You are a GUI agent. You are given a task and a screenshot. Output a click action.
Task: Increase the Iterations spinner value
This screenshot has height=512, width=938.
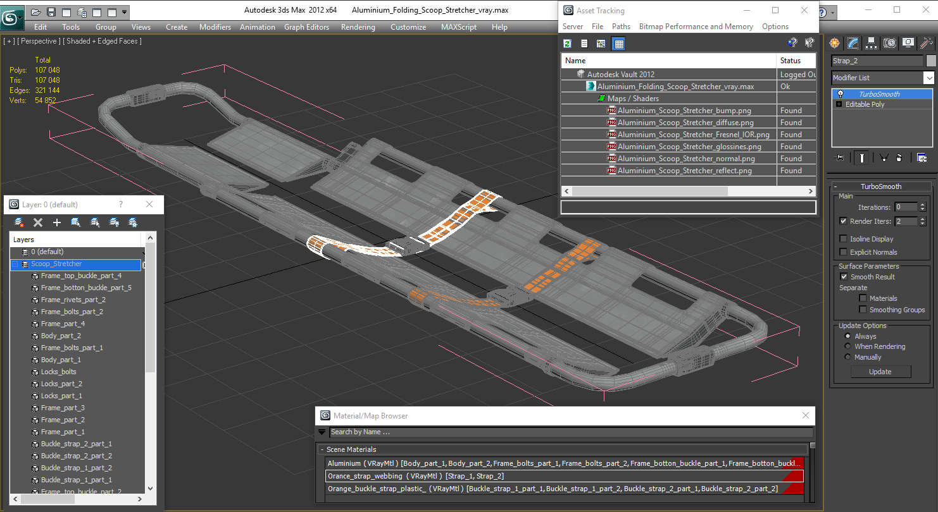pos(922,205)
